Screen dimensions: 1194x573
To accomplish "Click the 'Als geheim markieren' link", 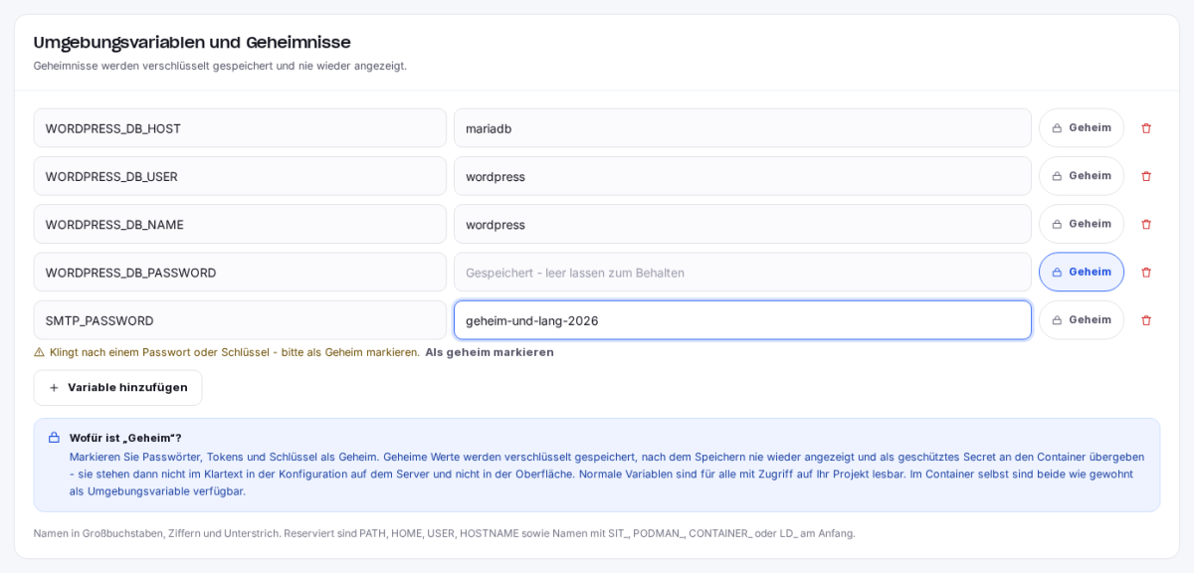I will [490, 352].
